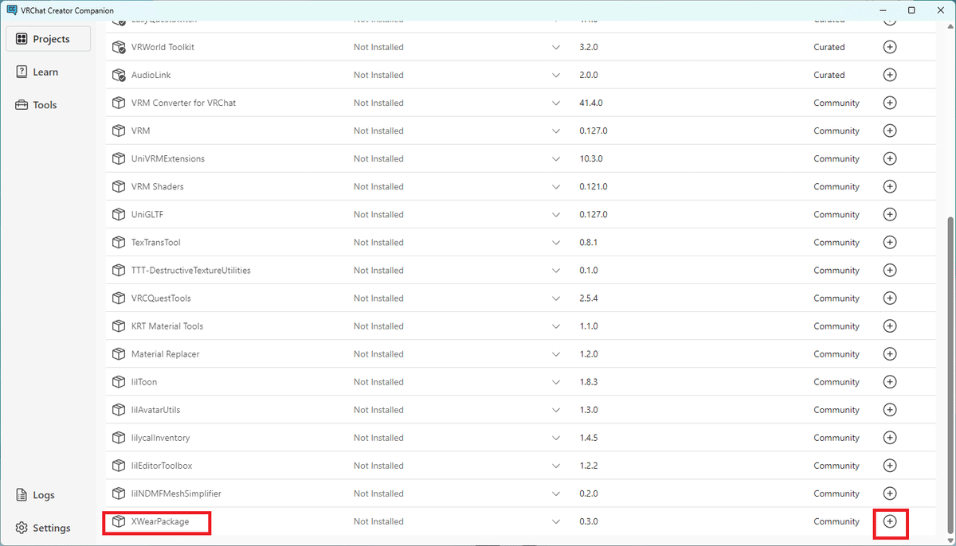Click the UniVRMExtensions package name
956x546 pixels.
click(x=168, y=158)
